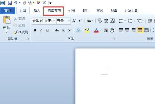This screenshot has width=155, height=104.
Task: Toggle Strikethrough abc formatting
Action: pos(57,30)
